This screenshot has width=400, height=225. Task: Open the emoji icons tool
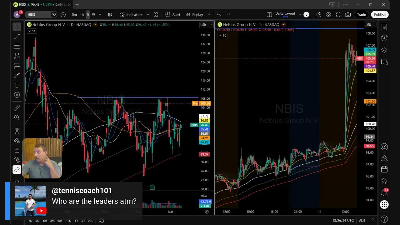point(17,95)
